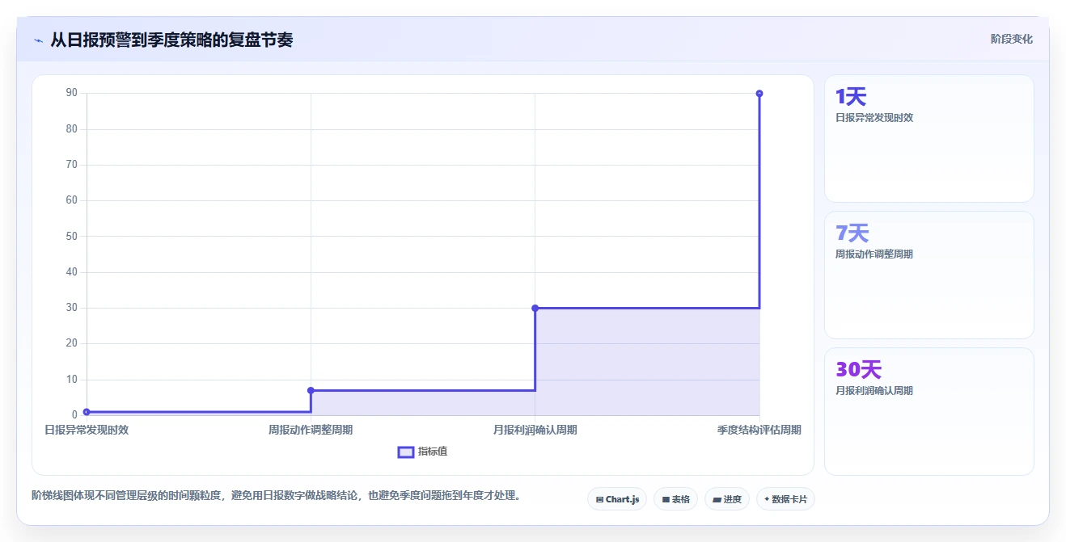The image size is (1066, 542).
Task: Open the 7天 stat card
Action: [x=929, y=275]
